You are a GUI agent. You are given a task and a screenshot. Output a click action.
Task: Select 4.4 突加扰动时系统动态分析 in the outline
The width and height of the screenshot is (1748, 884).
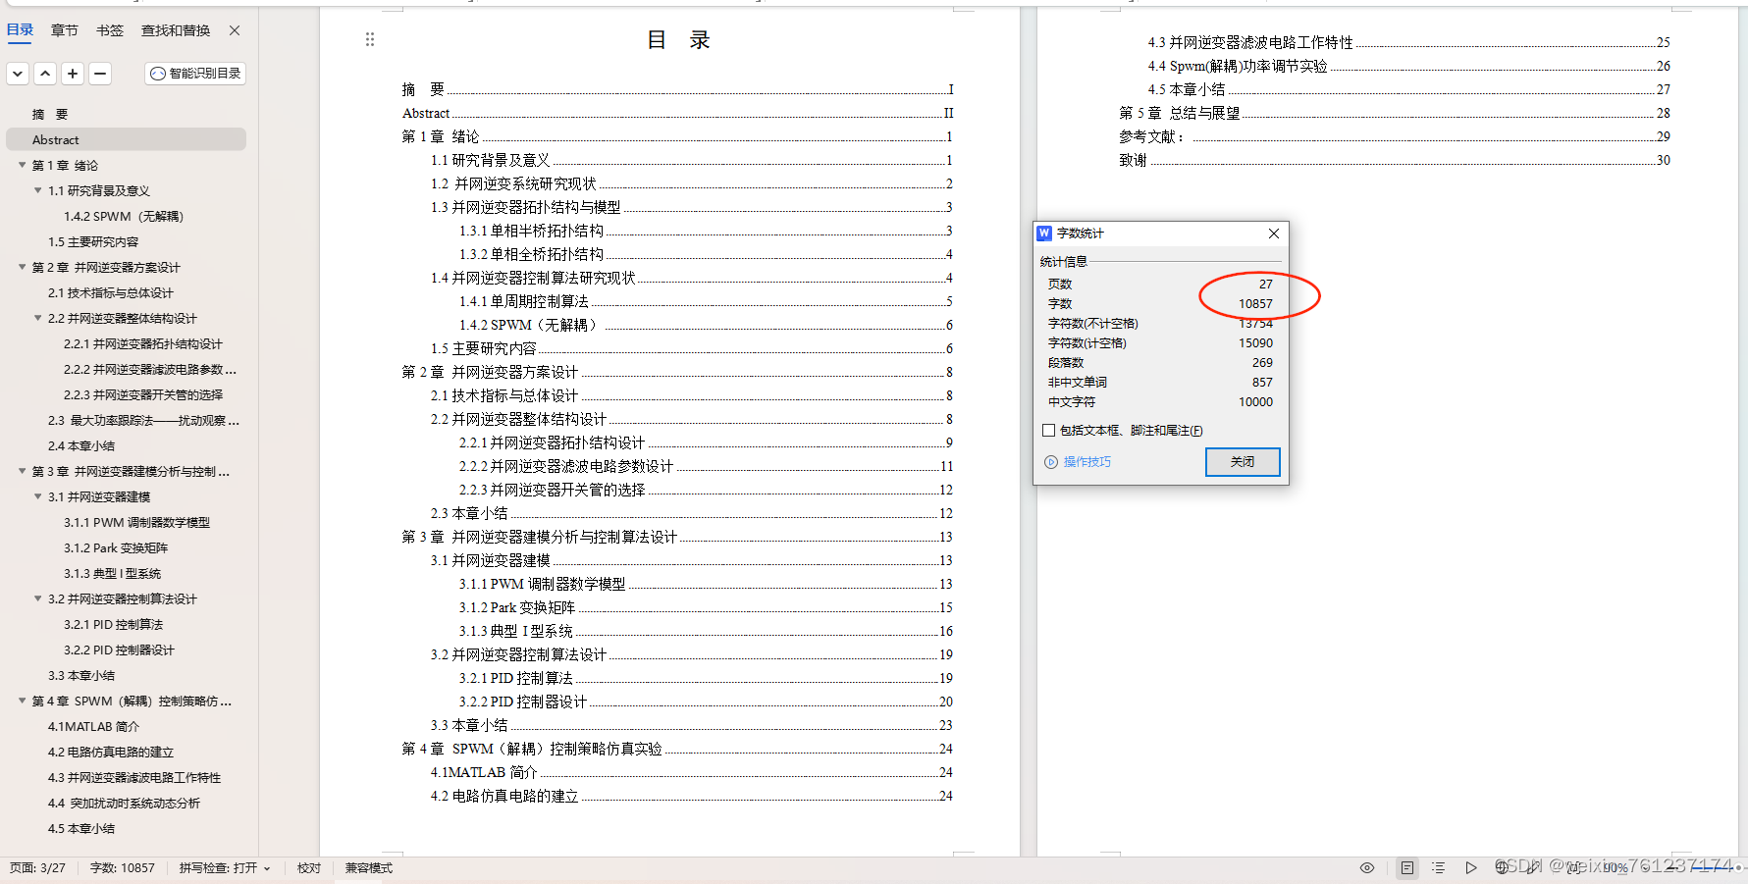pos(127,803)
